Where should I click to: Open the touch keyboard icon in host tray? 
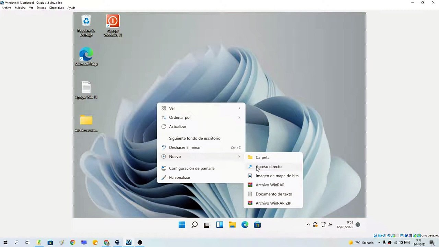[x=407, y=243]
